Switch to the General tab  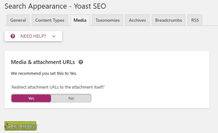(18, 20)
